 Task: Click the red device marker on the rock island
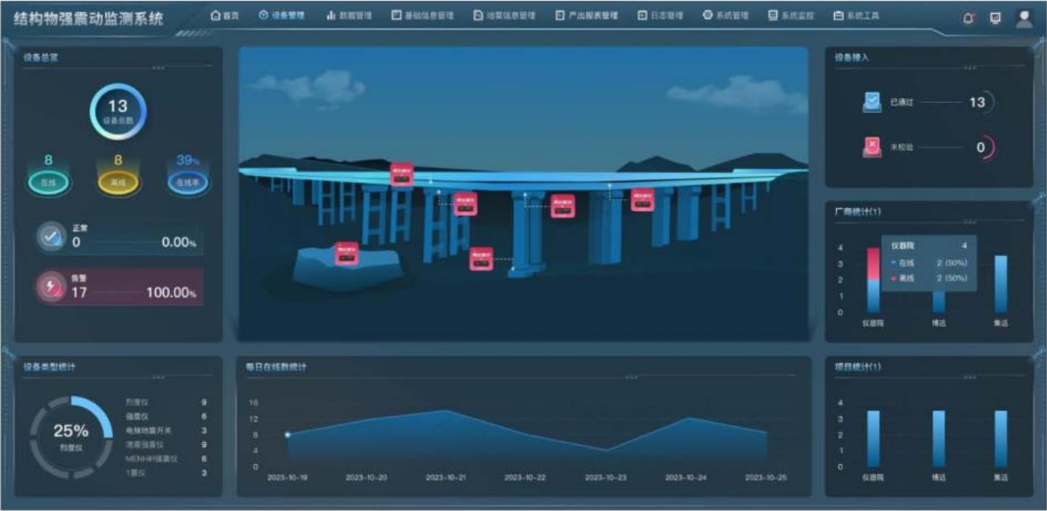click(x=346, y=253)
